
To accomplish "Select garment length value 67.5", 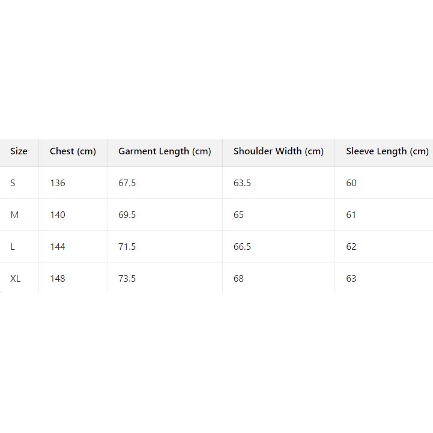I will (x=127, y=183).
